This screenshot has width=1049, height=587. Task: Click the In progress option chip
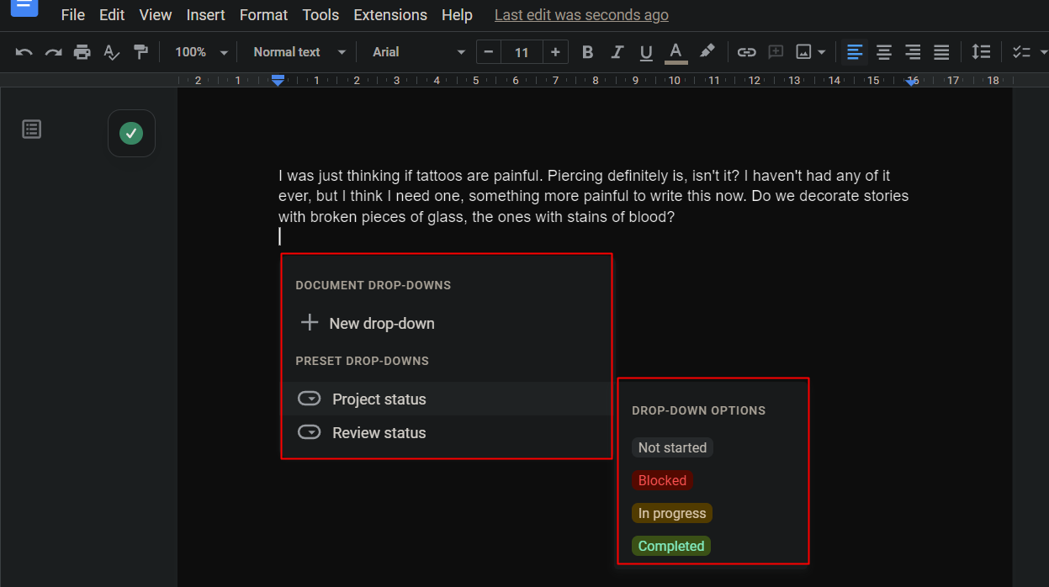coord(672,513)
